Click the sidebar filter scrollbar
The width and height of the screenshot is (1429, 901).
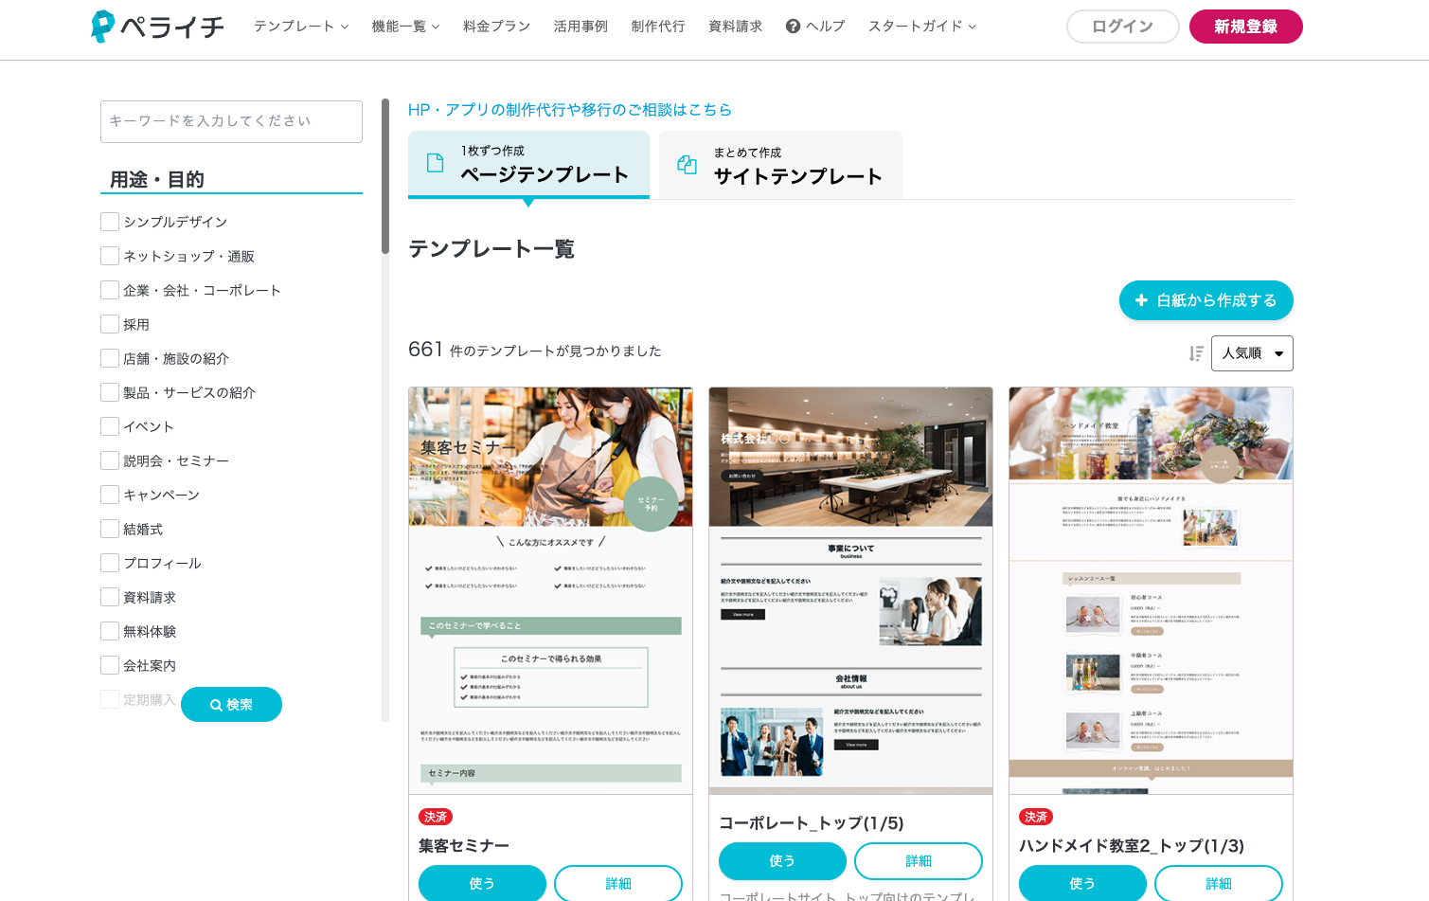385,176
